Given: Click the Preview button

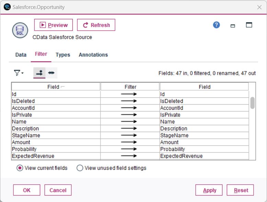Looking at the screenshot, I should click(x=54, y=25).
